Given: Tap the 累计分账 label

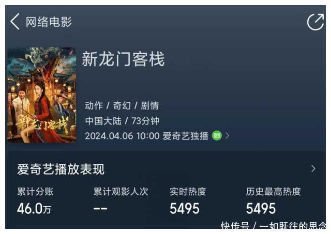Looking at the screenshot, I should point(35,192).
